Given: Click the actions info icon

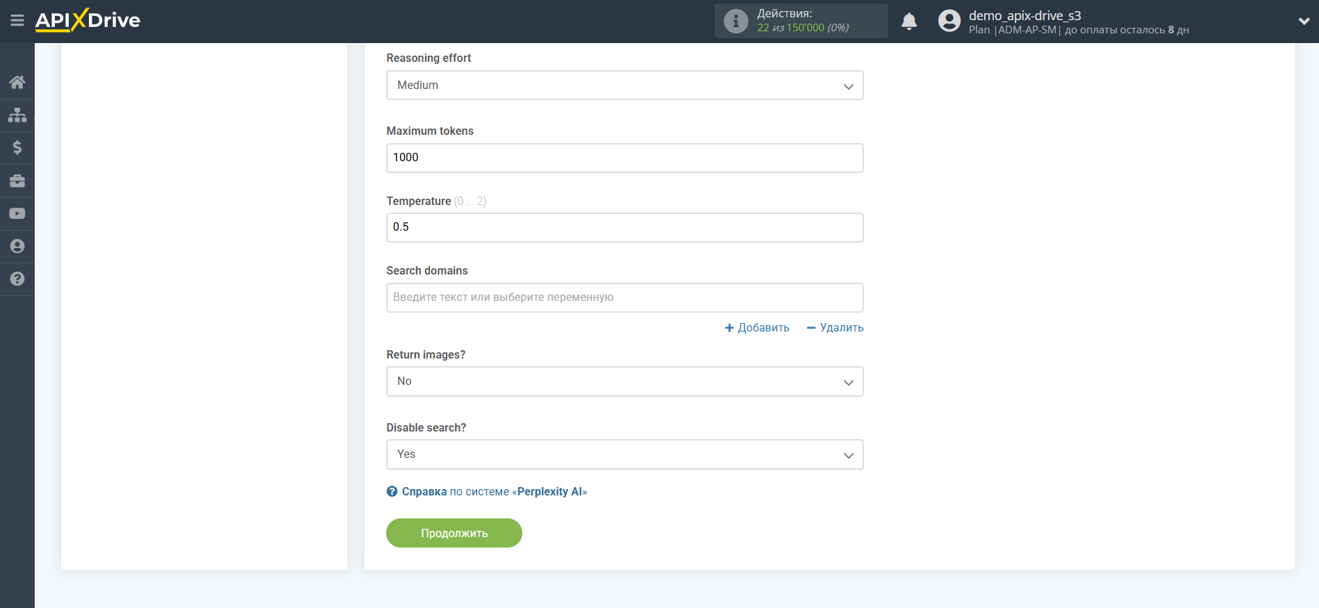Looking at the screenshot, I should coord(736,21).
